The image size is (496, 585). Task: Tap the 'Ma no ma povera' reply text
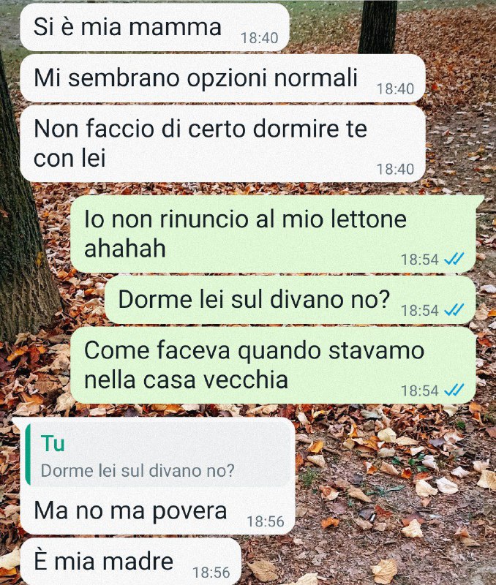130,510
